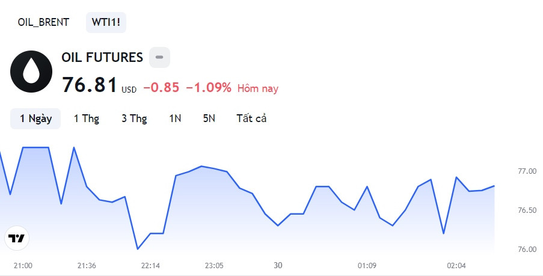Click the -1.09% change percentage
The height and width of the screenshot is (276, 543).
(x=209, y=88)
